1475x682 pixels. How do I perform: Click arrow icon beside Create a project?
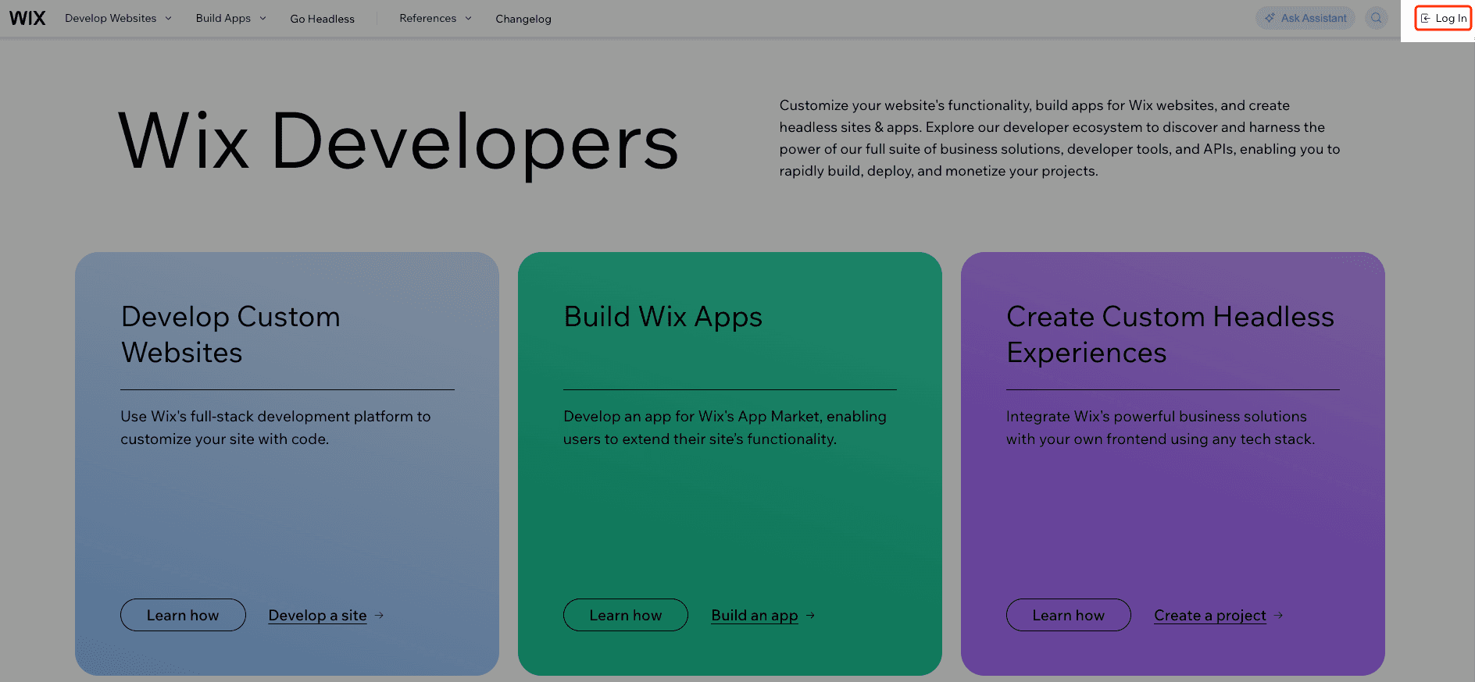1278,616
